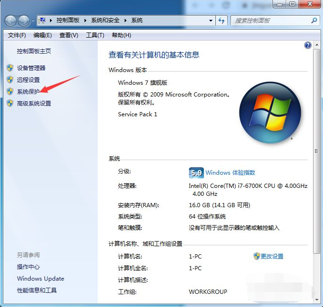323x307 pixels.
Task: Open the 查看(V) menu
Action: tap(69, 35)
